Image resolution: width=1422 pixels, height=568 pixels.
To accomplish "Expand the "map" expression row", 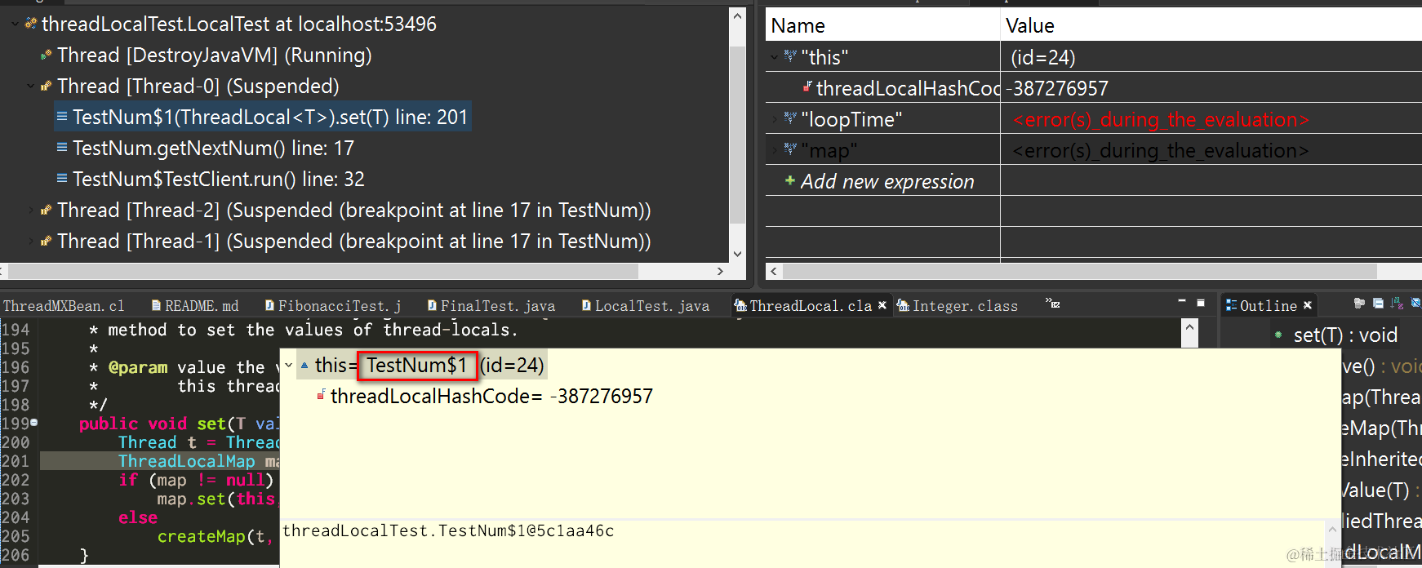I will [774, 149].
